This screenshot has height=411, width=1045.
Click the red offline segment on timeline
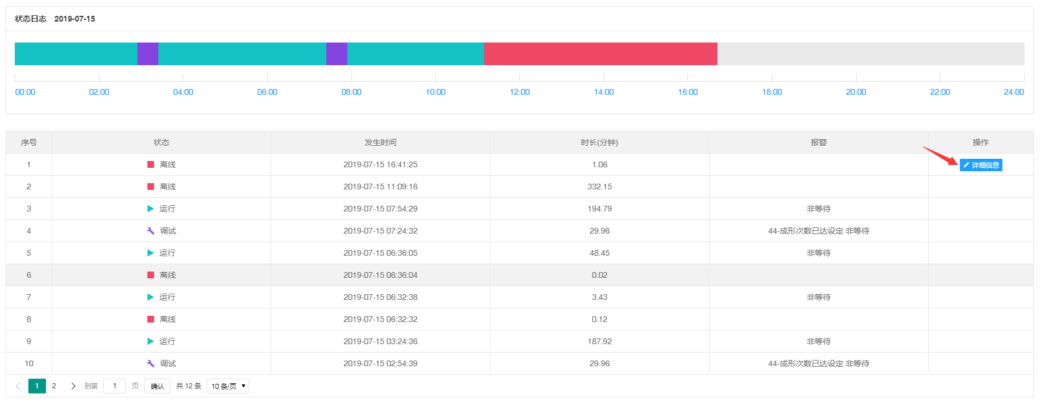[x=601, y=54]
